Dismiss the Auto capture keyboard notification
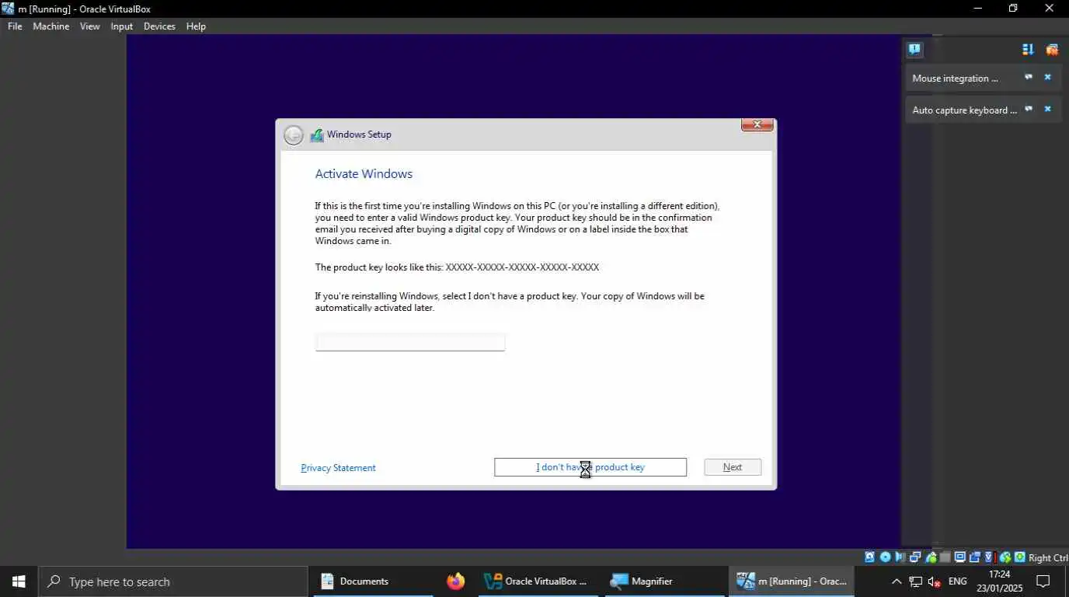 [1047, 109]
